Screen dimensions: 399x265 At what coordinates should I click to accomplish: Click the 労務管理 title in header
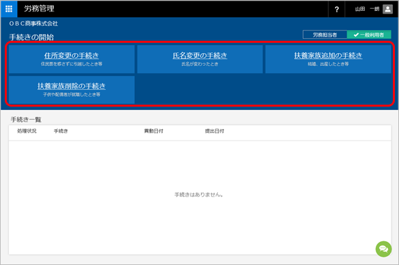click(x=39, y=9)
